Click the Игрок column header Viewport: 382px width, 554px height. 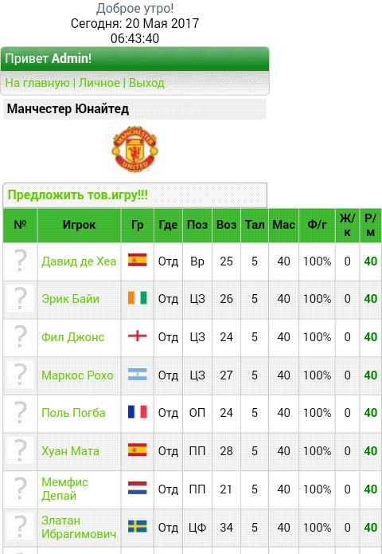[x=80, y=225]
